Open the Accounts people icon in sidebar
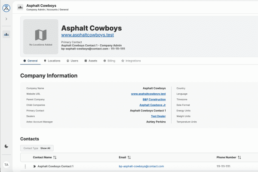The image size is (258, 172). point(6,34)
